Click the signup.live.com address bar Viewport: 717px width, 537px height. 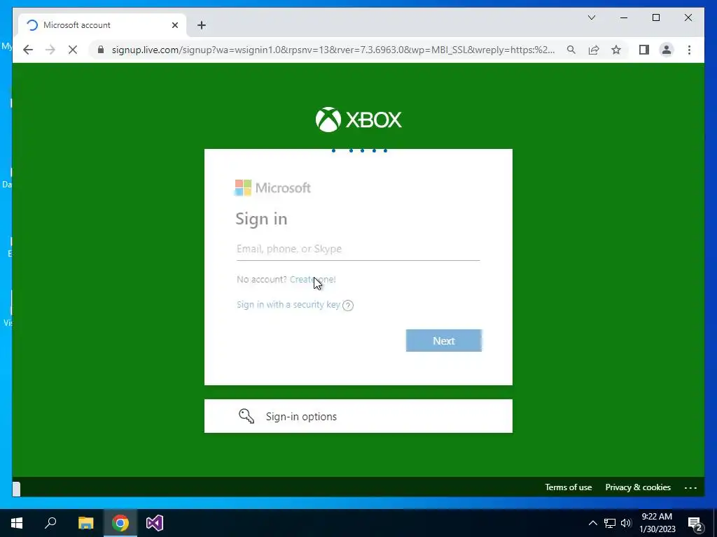click(x=333, y=50)
